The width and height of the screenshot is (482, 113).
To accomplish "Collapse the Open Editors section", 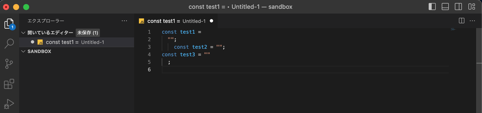I will pyautogui.click(x=23, y=33).
